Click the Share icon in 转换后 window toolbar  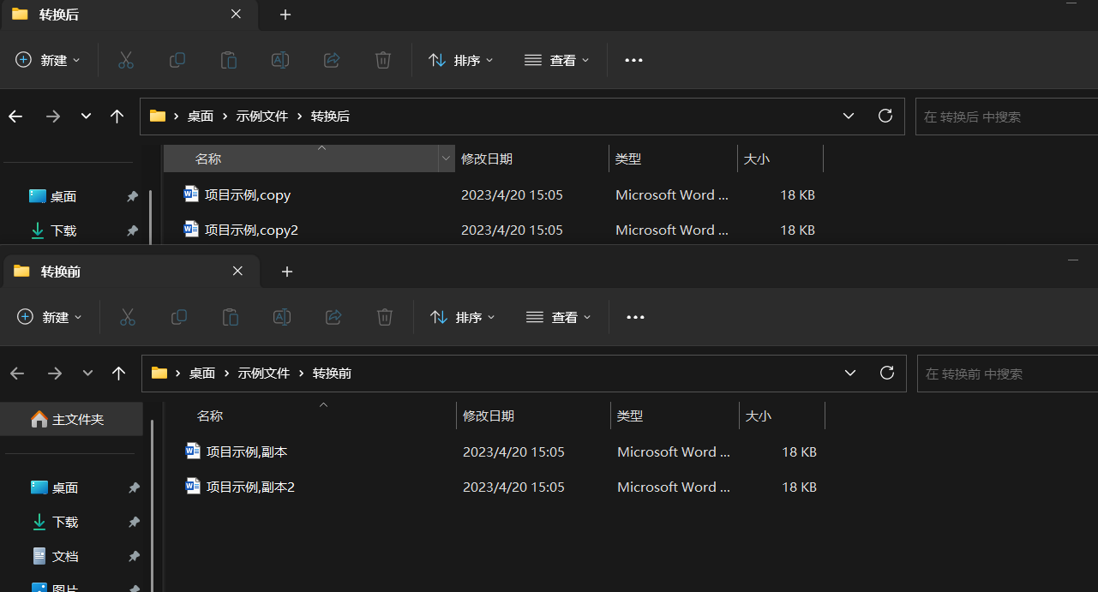[332, 60]
